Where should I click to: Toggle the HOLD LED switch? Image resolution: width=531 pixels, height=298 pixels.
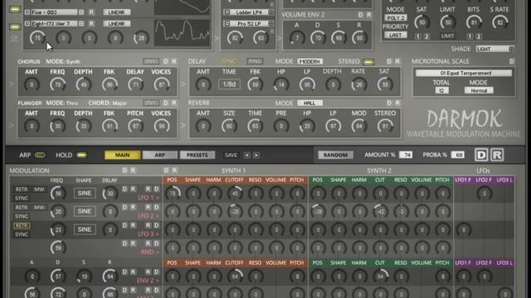81,155
